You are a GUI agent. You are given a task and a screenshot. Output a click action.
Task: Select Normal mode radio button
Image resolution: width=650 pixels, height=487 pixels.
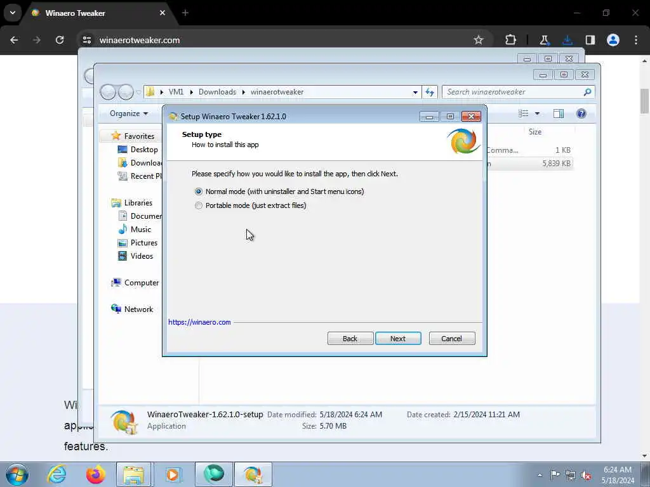click(x=199, y=192)
